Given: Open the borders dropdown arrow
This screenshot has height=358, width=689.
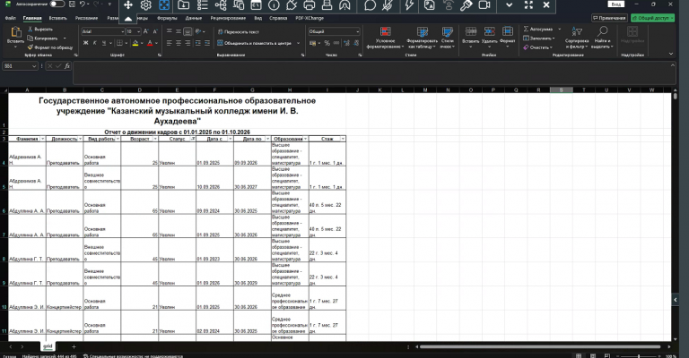Looking at the screenshot, I should coord(126,43).
